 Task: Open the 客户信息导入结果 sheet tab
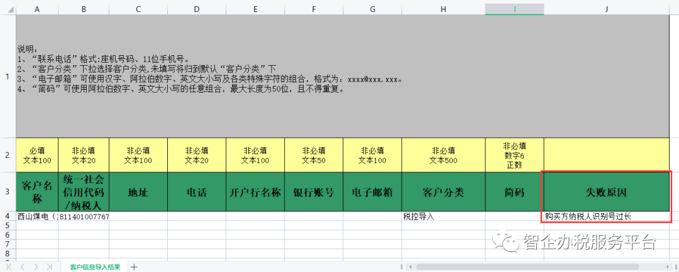coord(95,267)
